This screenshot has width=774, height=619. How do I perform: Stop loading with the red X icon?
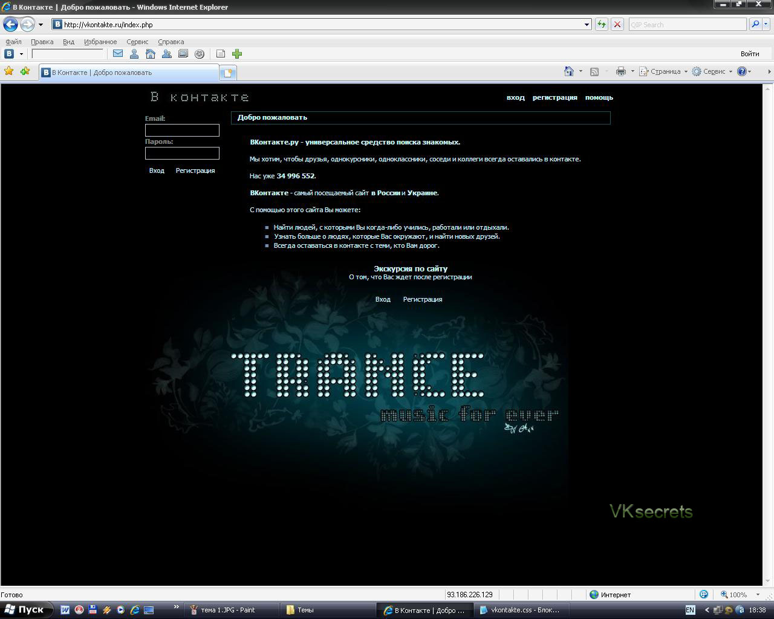(617, 25)
